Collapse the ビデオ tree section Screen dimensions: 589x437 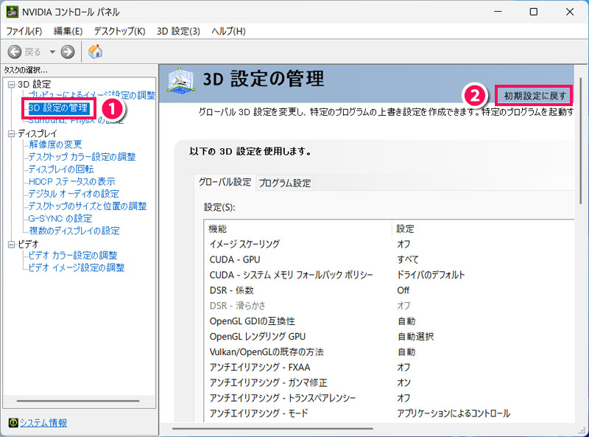pyautogui.click(x=10, y=244)
